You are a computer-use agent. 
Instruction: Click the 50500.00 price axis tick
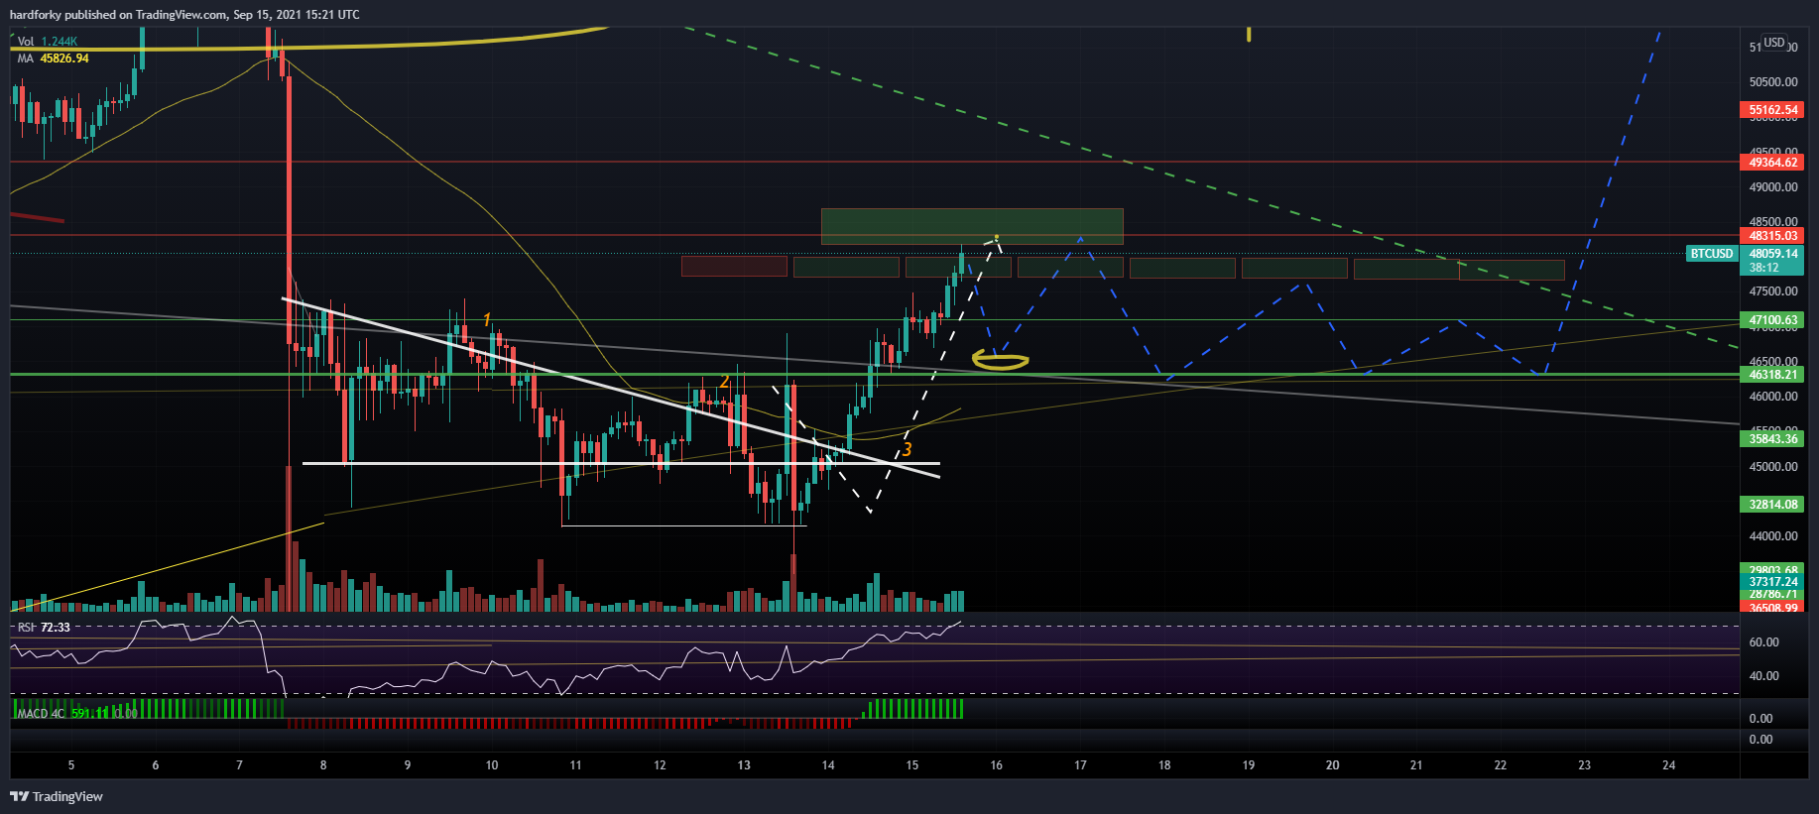click(x=1773, y=82)
